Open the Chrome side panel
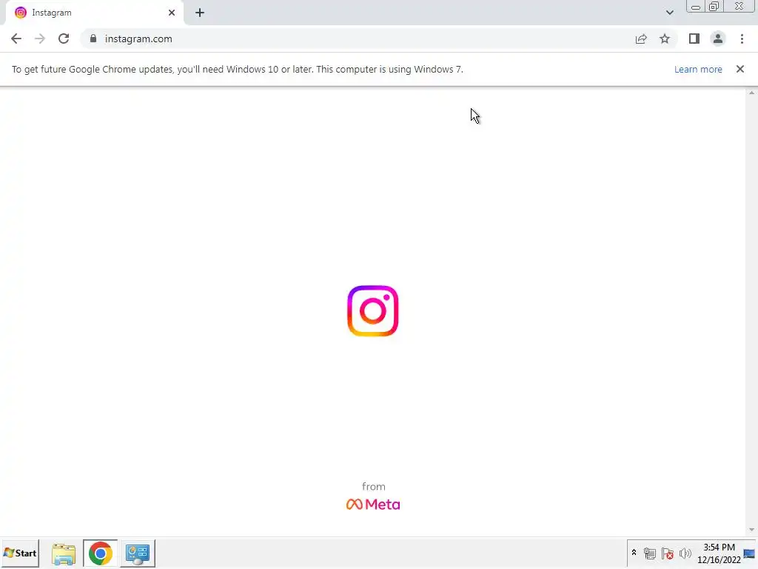The image size is (758, 569). pos(694,39)
